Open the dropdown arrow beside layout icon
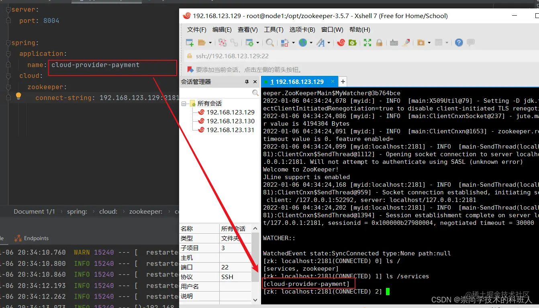 click(x=293, y=43)
